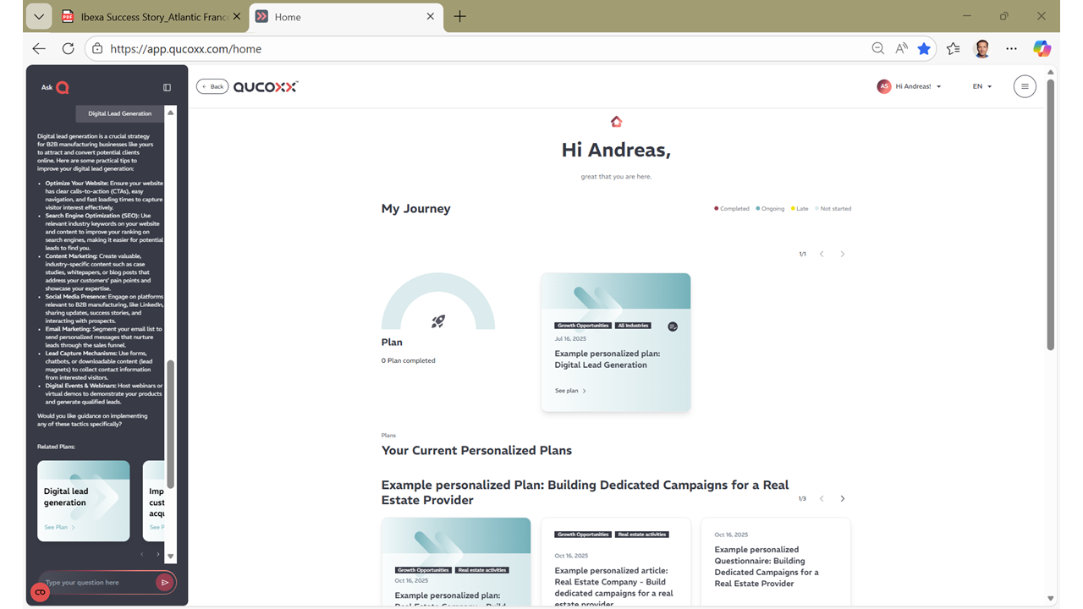
Task: Open the hamburger menu in the header
Action: coord(1025,86)
